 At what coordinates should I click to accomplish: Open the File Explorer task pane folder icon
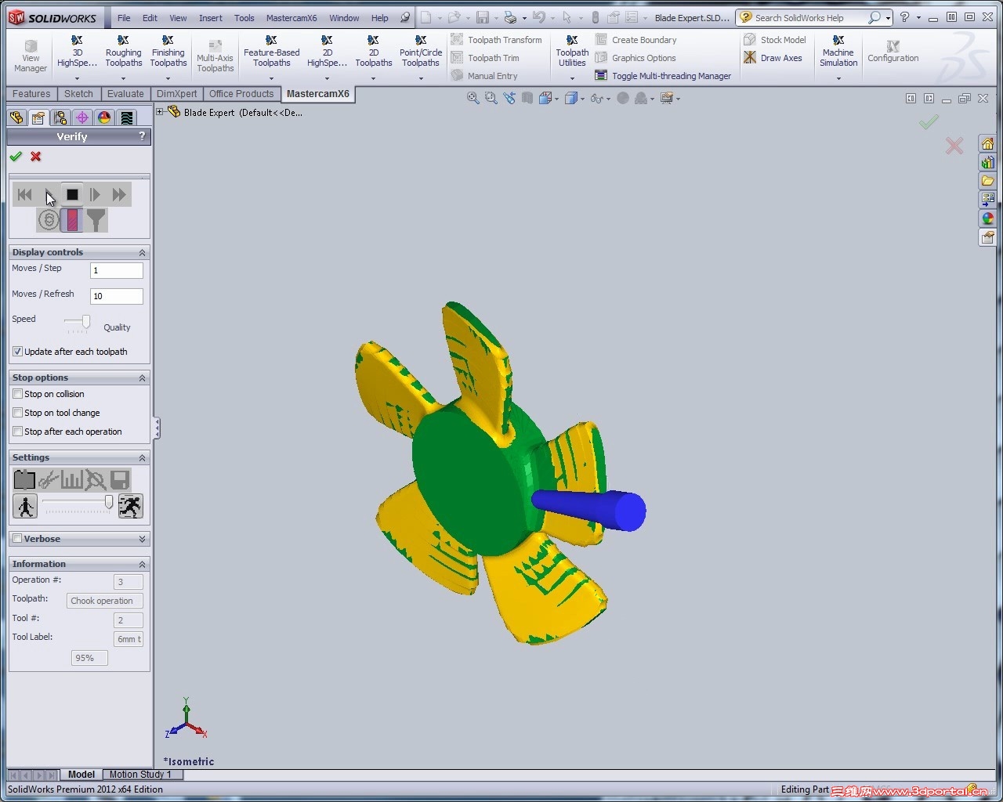pos(987,181)
